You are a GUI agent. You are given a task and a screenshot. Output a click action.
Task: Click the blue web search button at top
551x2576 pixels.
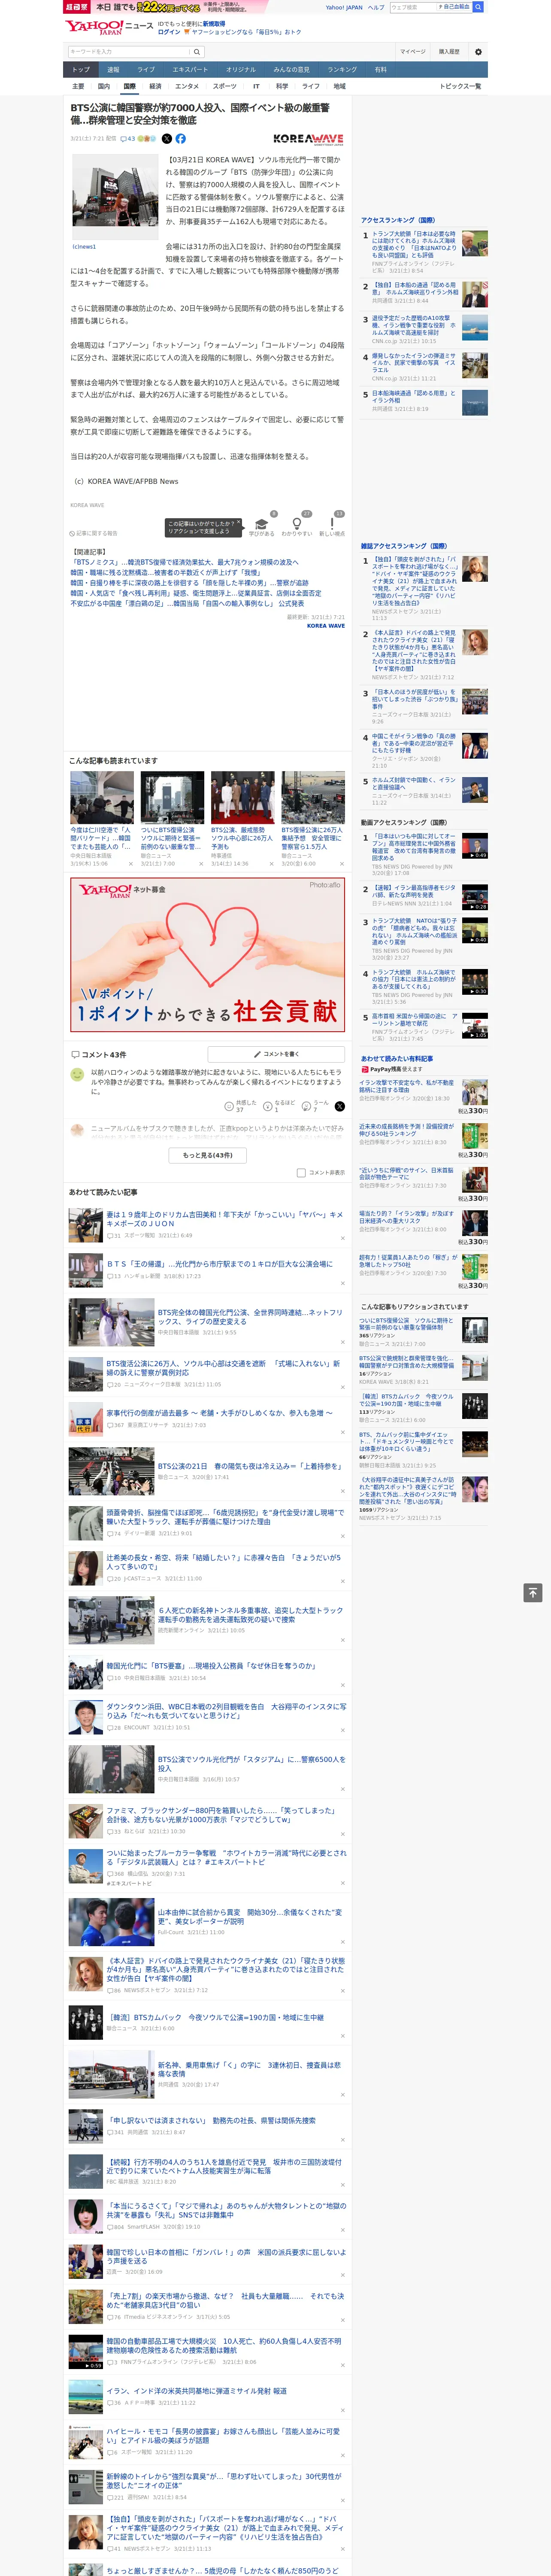[x=478, y=7]
